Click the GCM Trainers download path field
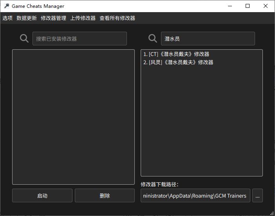Screen dimensions: 275x216 point(195,196)
